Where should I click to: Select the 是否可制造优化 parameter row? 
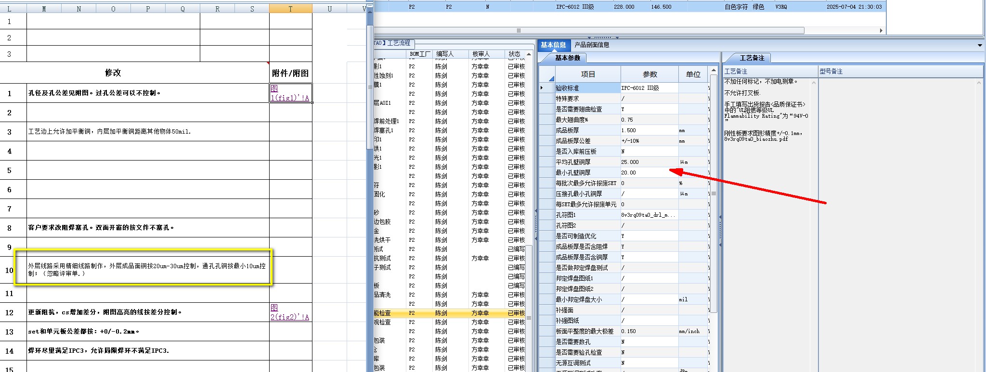(x=623, y=236)
